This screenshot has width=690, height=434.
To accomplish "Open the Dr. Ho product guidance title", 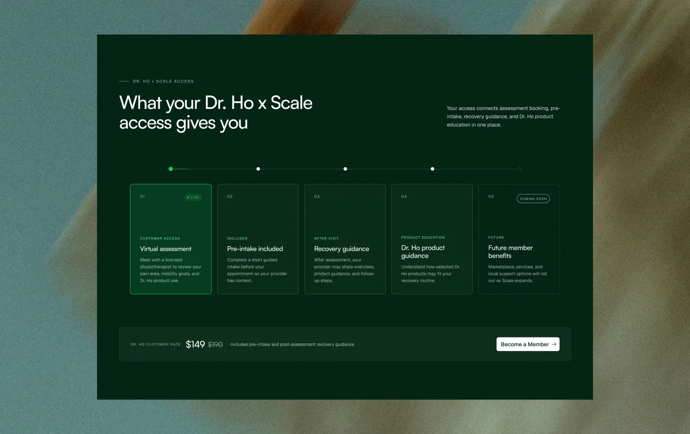I will tap(423, 252).
